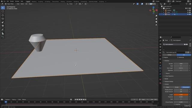Viewport: 192px width, 108px height.
Task: Expand the Cone item in outliner
Action: [164, 12]
